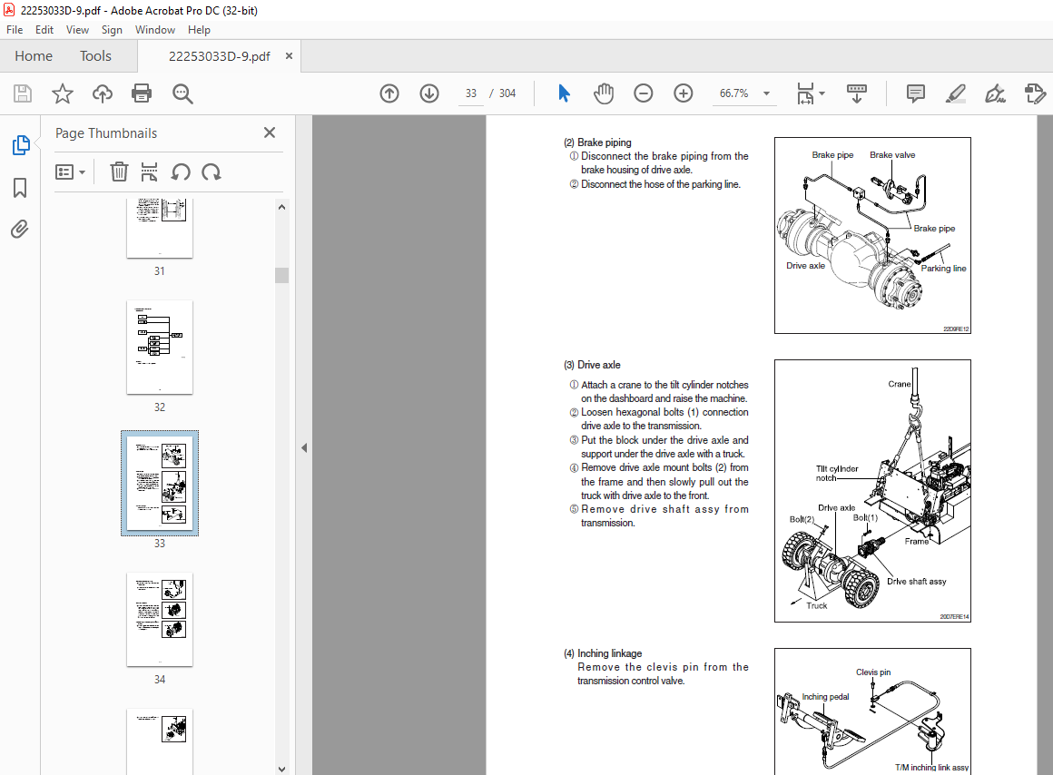
Task: Select the page 32 thumbnail
Action: click(160, 348)
